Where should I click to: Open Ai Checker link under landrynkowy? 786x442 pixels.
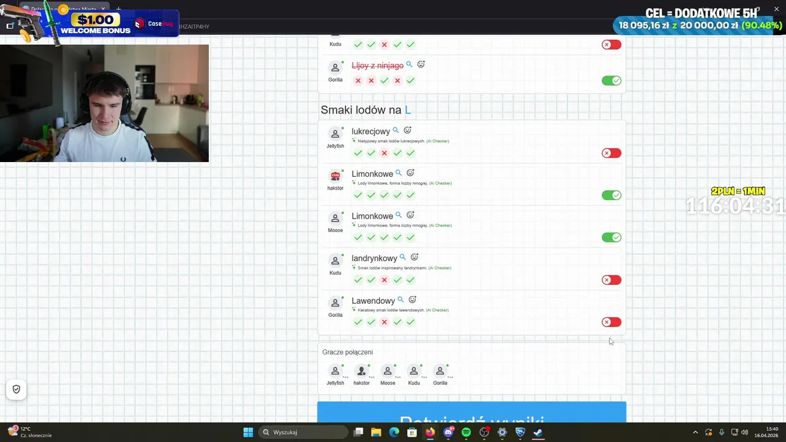(x=440, y=268)
